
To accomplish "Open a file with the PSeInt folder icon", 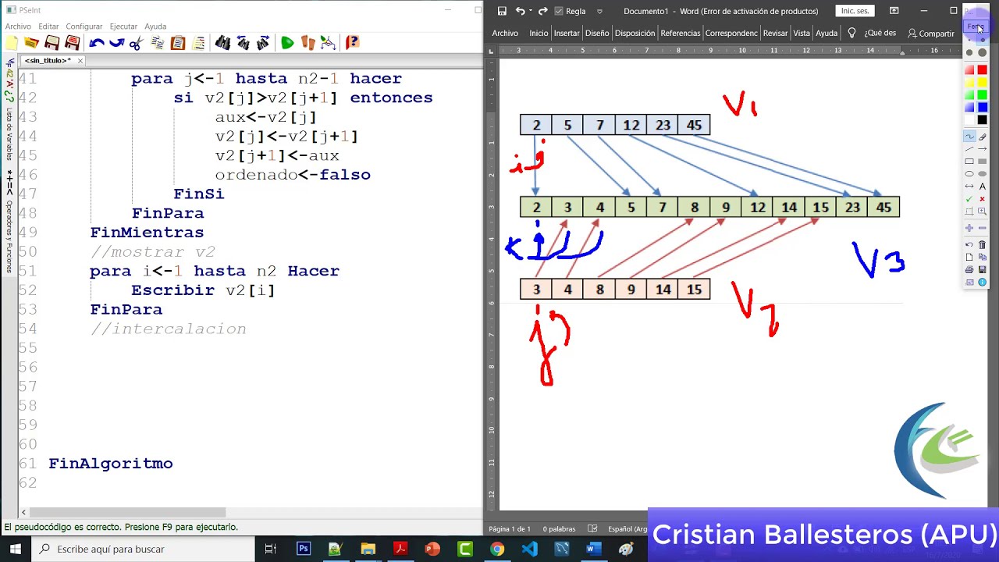I will [x=32, y=43].
